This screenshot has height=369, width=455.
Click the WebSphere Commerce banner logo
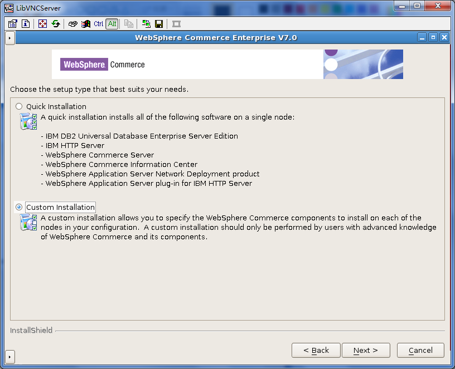coord(103,65)
